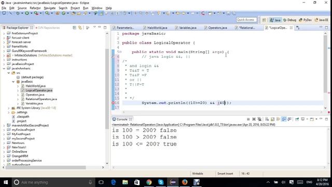This screenshot has height=187, width=332.
Task: Minimize the Package Explorer panel
Action: [99, 27]
